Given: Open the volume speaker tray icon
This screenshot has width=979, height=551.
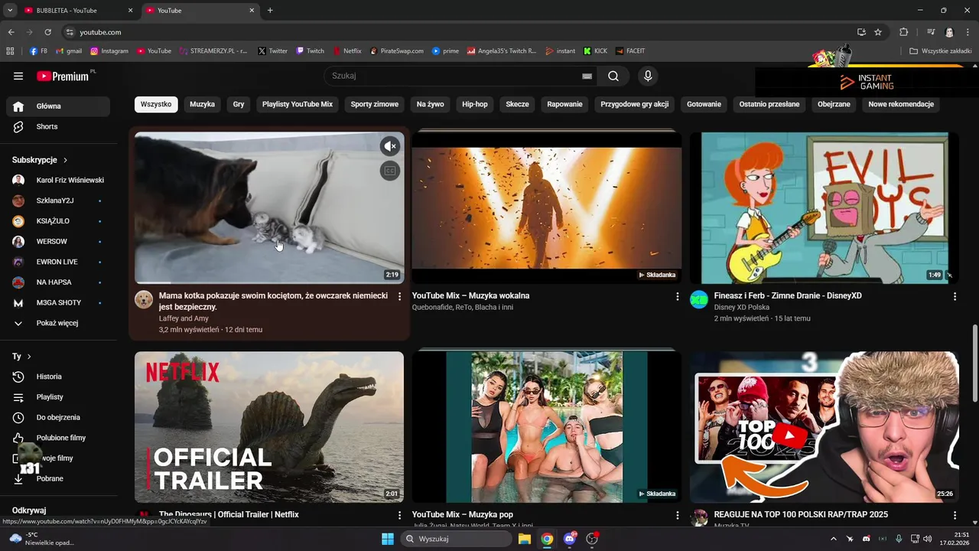Looking at the screenshot, I should tap(926, 539).
